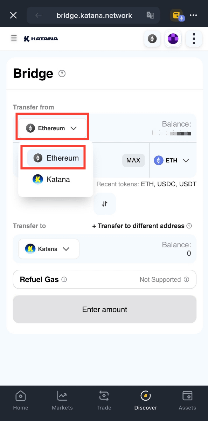The height and width of the screenshot is (421, 208).
Task: Click info icon beside Refuel Gas
Action: [x=64, y=280]
